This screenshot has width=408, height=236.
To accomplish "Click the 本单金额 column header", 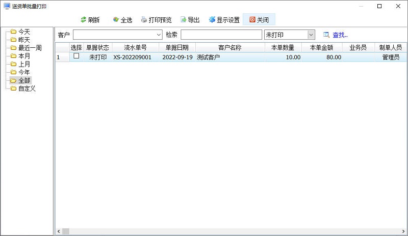I will [320, 47].
